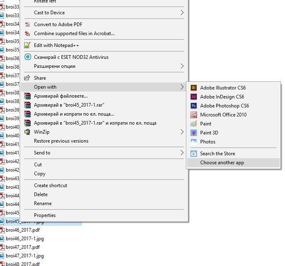Select Сканирай с ESET NOD32 Antivirus
The height and width of the screenshot is (266, 285).
coord(104,57)
